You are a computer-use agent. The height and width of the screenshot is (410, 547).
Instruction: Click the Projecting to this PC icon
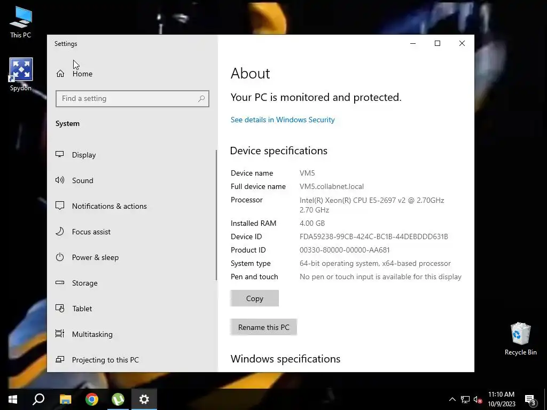(60, 359)
